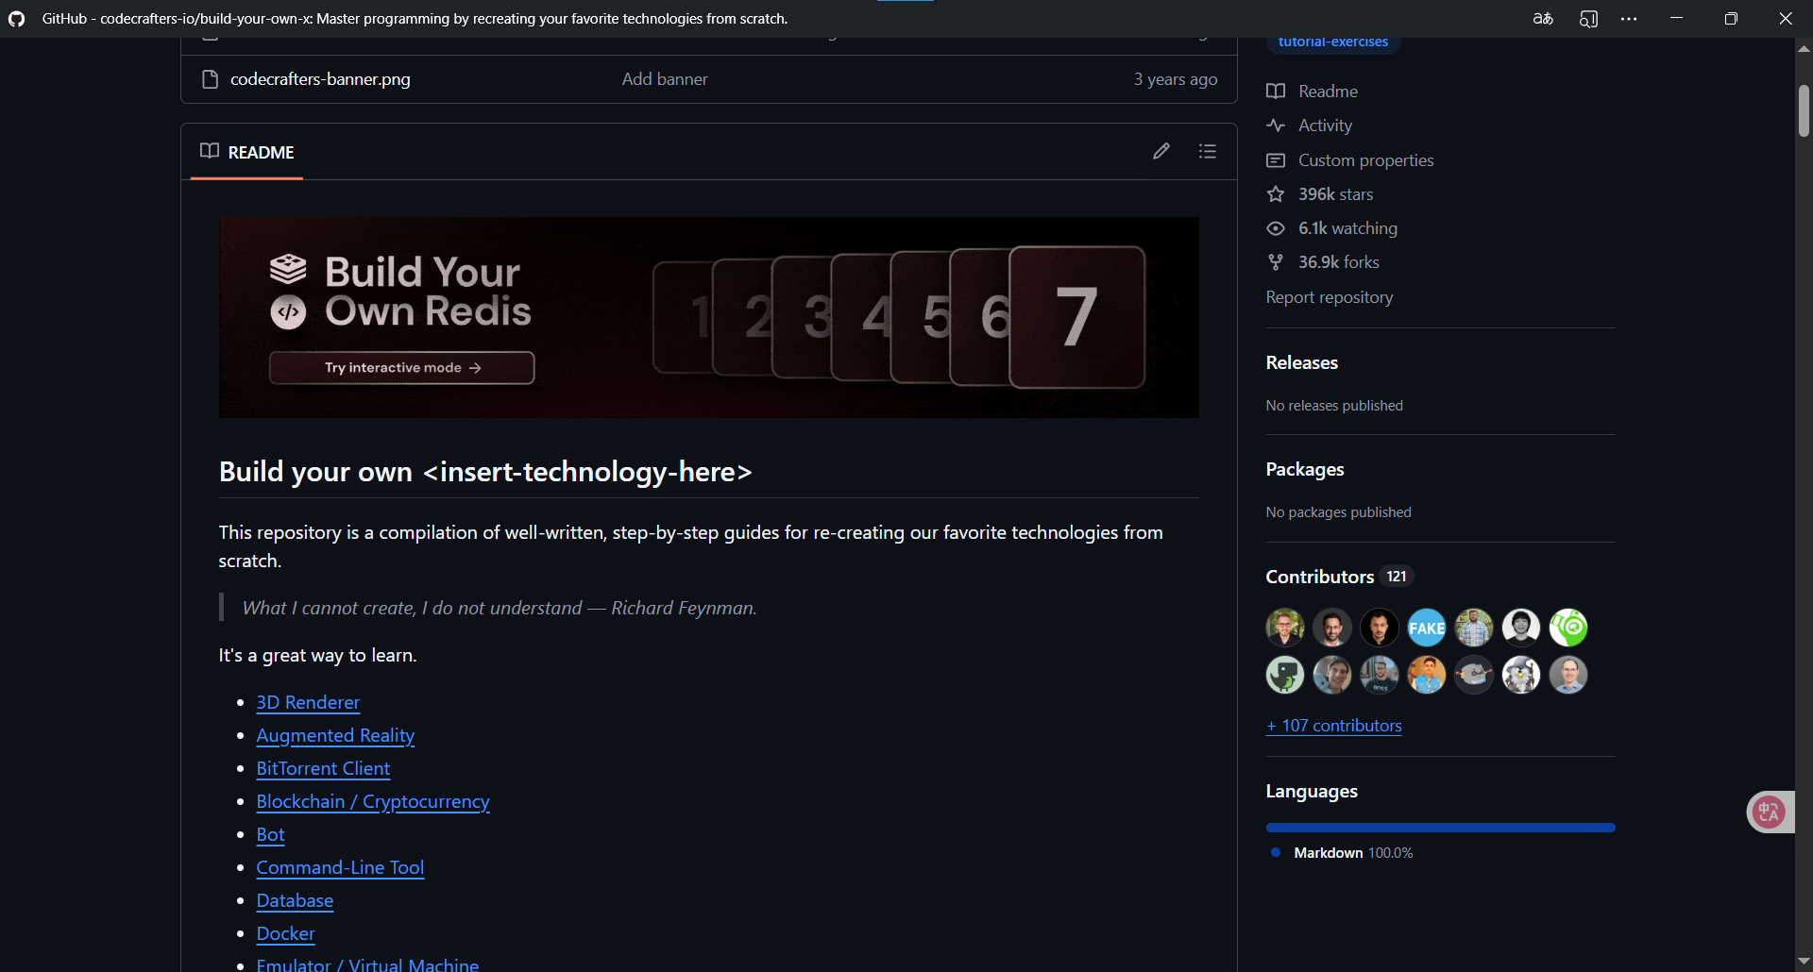Open the Releases heading link

[x=1302, y=362]
